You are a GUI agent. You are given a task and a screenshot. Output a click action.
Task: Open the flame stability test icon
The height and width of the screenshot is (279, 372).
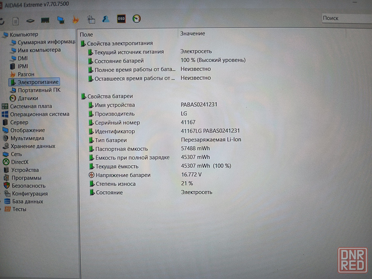76,20
